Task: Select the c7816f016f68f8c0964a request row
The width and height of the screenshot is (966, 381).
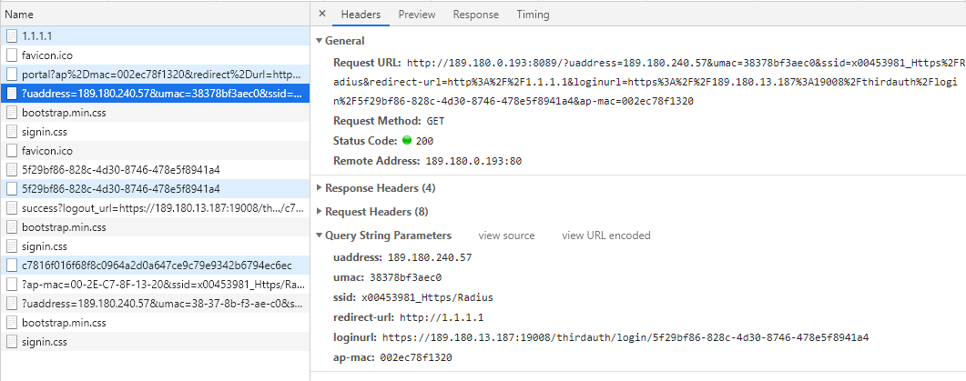Action: tap(157, 265)
